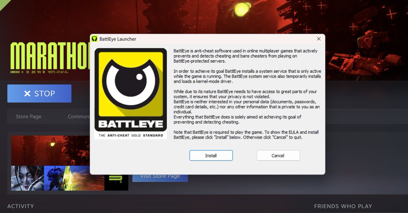Viewport: 408px width, 213px height.
Task: Click the BattlEye Launcher window title text
Action: click(x=118, y=39)
